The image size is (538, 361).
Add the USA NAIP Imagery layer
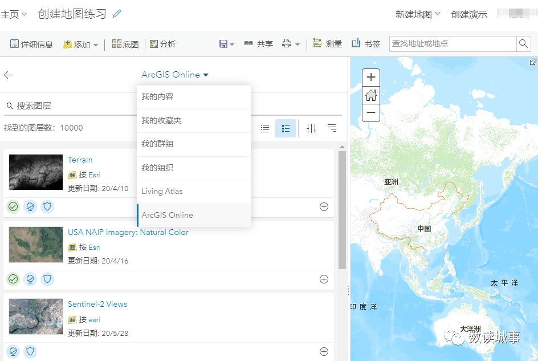324,279
